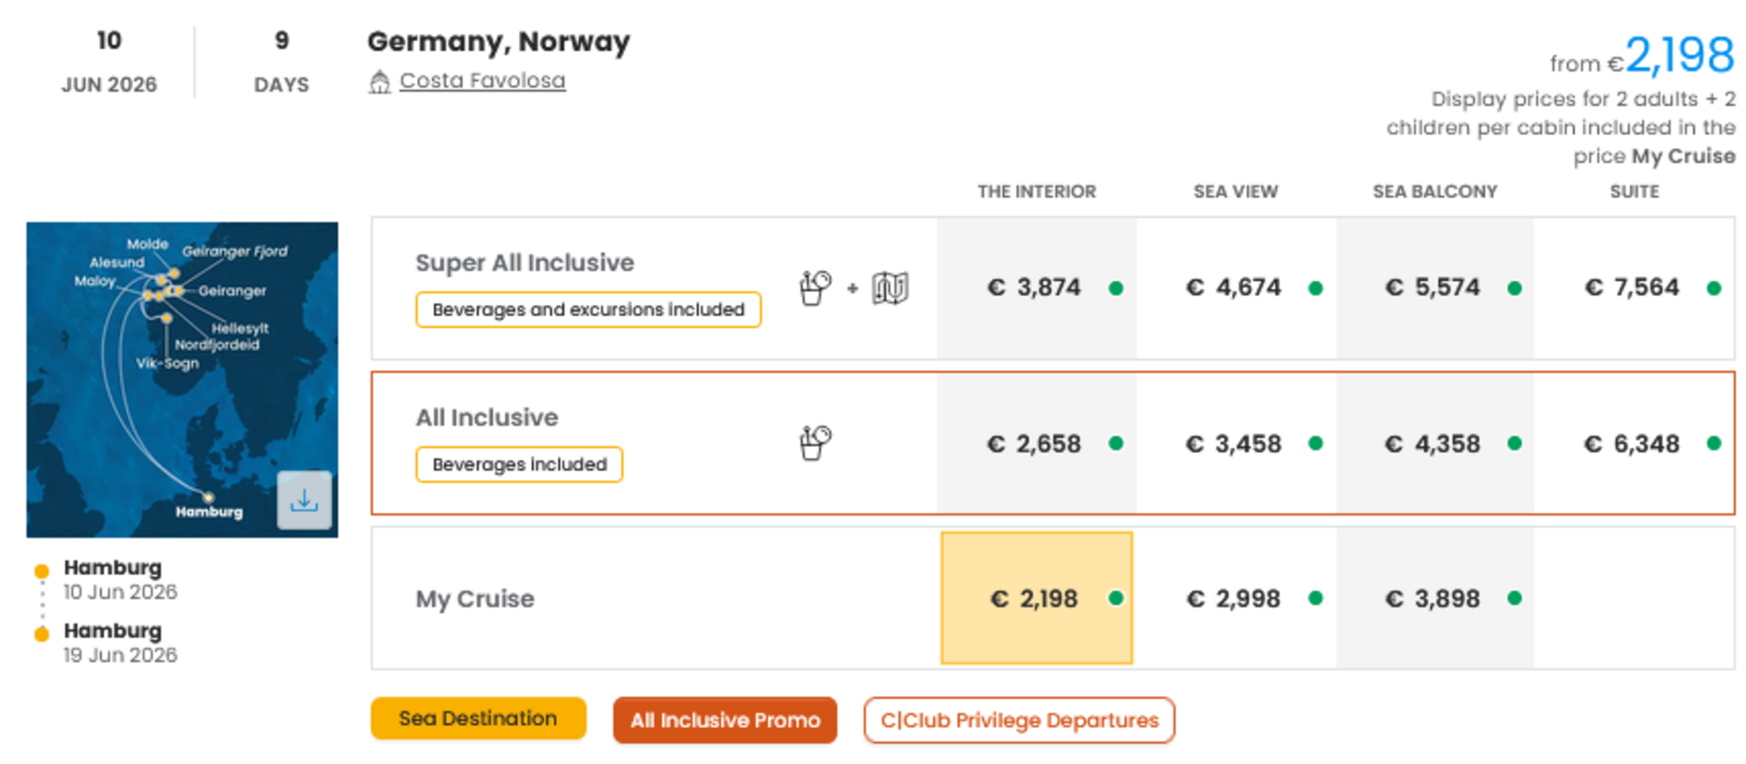Click the drinks icon in Super All Inclusive row
This screenshot has width=1746, height=764.
click(815, 287)
